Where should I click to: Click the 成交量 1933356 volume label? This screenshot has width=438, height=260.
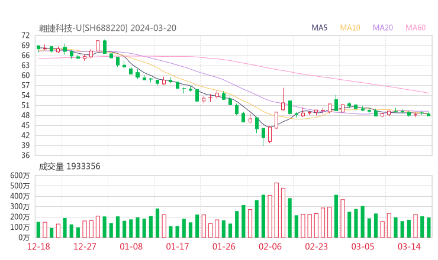[x=70, y=167]
